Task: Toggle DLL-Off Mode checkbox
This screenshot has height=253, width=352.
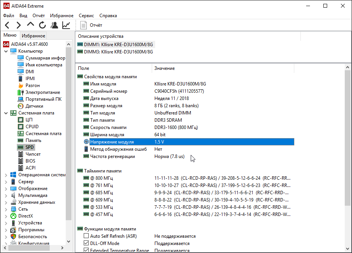Action: 86,243
